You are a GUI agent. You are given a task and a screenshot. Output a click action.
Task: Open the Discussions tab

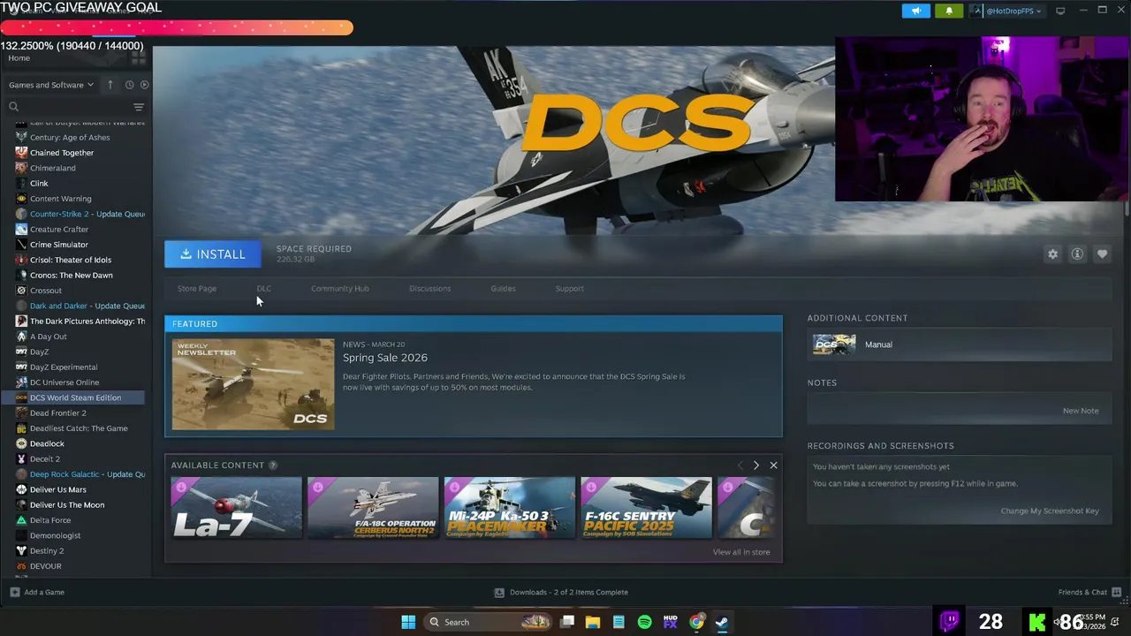point(429,289)
